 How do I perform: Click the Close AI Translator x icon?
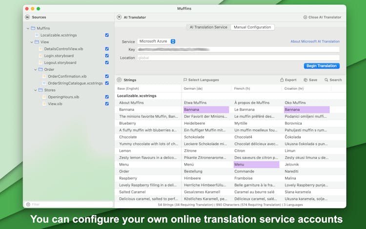tap(305, 17)
